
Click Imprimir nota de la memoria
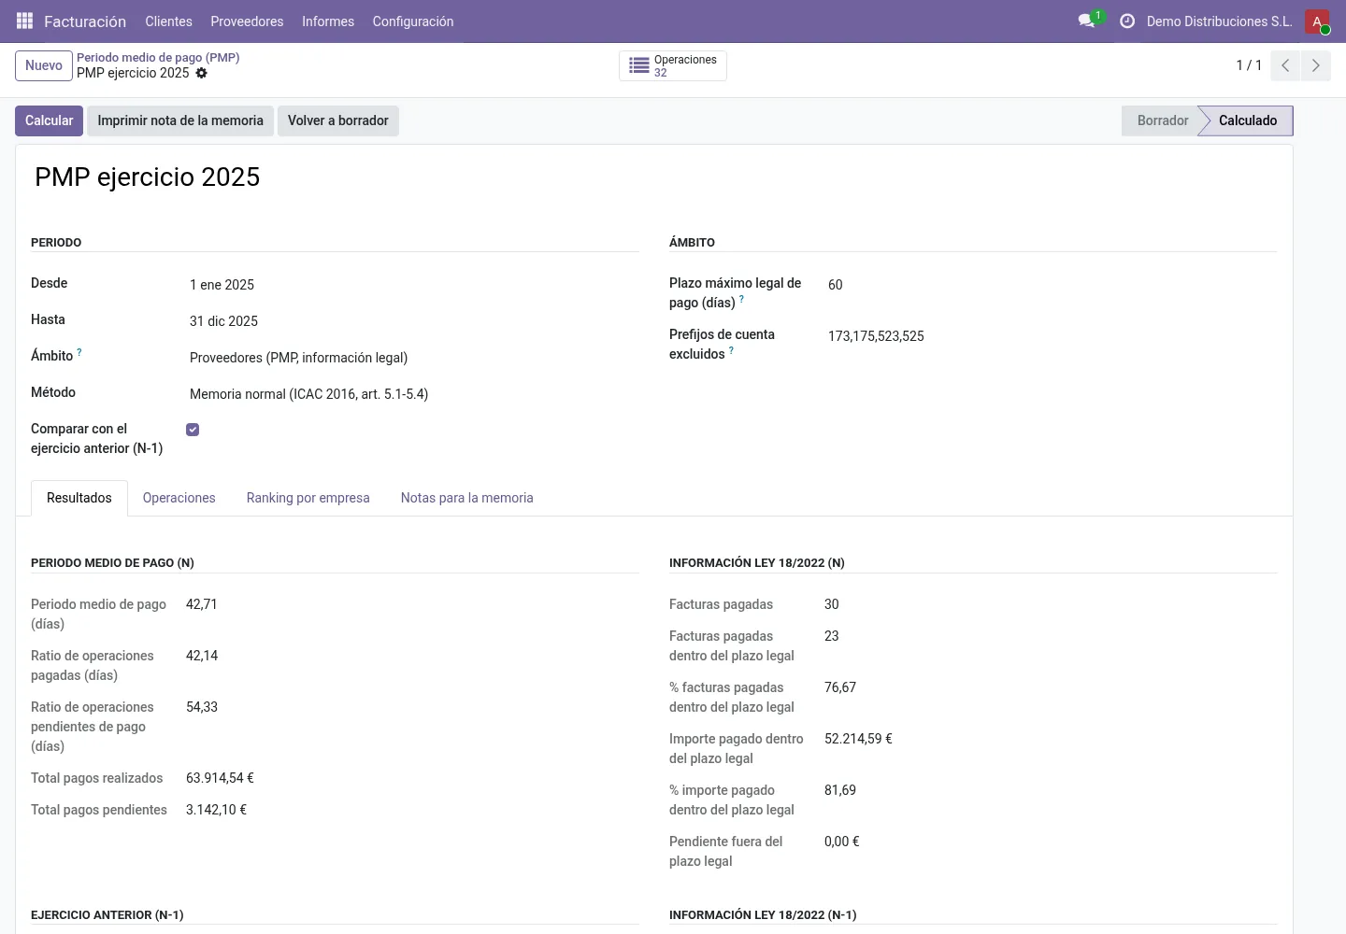pos(180,120)
